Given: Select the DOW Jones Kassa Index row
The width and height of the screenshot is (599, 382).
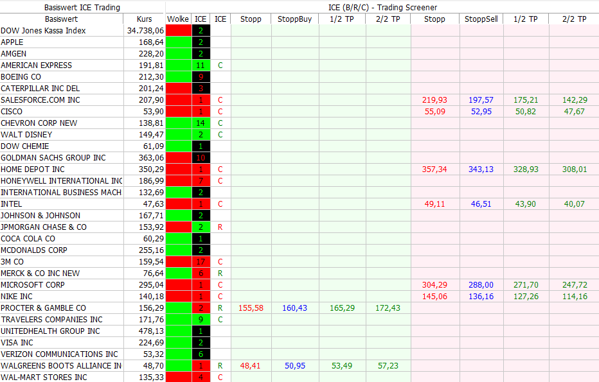Looking at the screenshot, I should click(43, 31).
